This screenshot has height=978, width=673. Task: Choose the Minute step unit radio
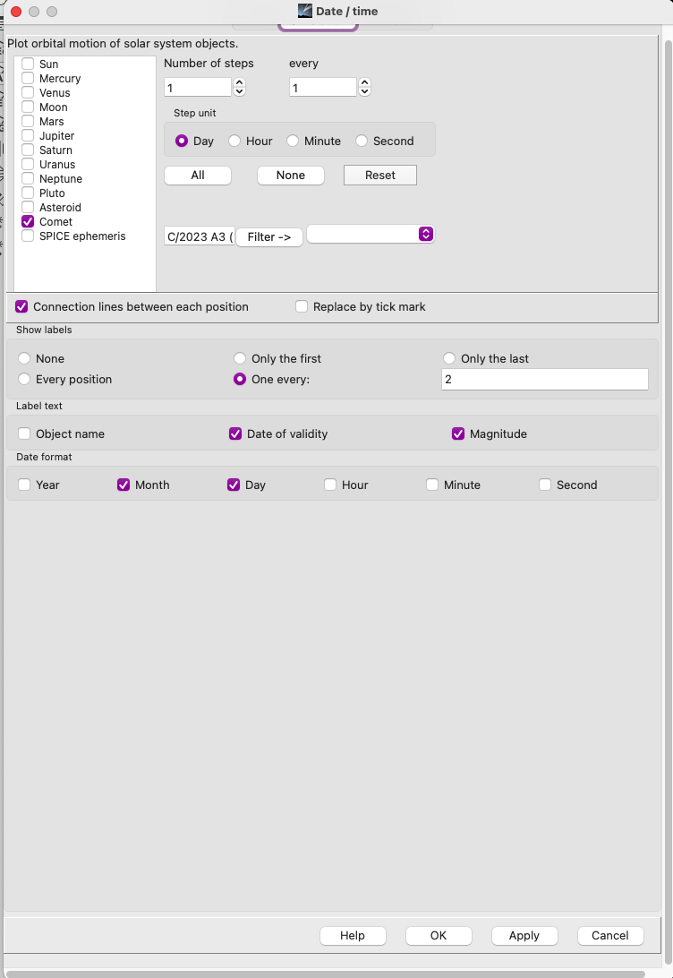coord(293,142)
